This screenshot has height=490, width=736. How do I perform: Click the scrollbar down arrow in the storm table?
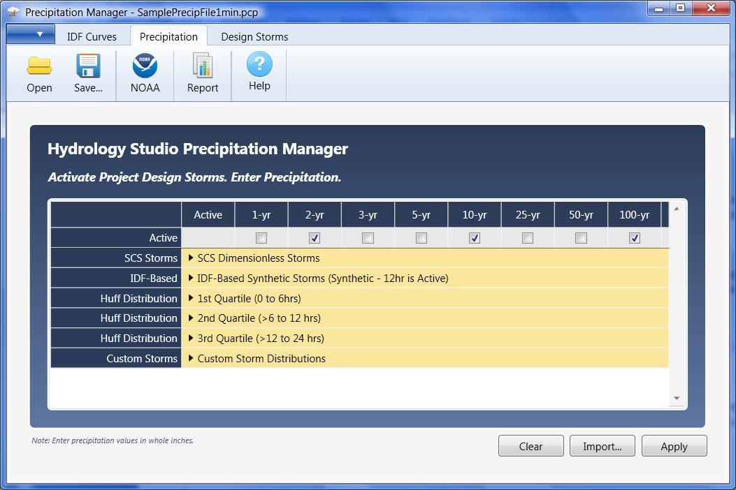pyautogui.click(x=675, y=396)
